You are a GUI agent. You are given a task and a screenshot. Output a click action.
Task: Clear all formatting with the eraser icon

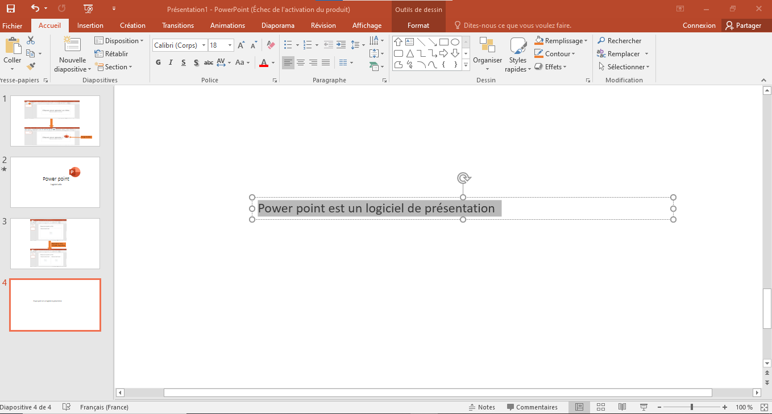(x=271, y=45)
